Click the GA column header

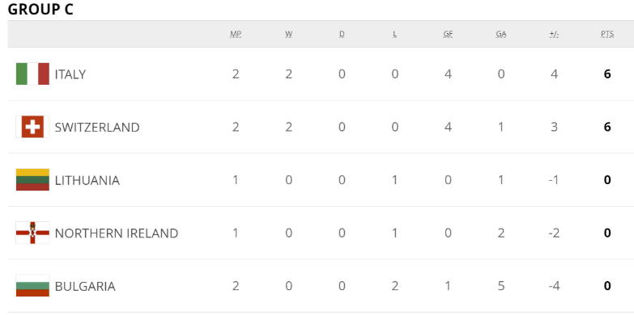click(501, 34)
